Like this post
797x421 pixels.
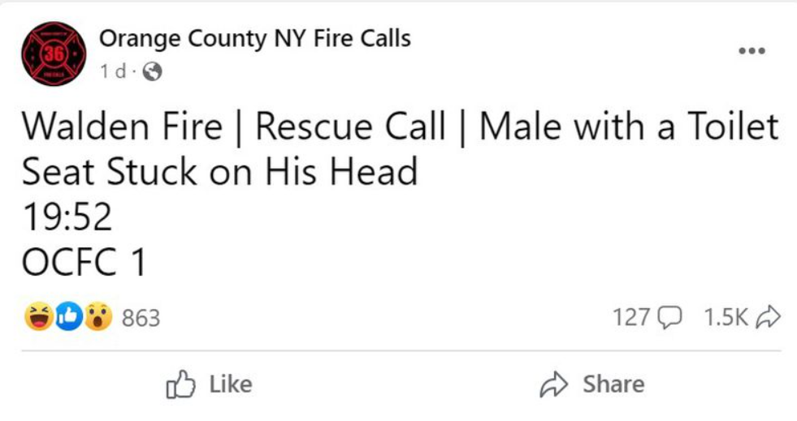point(209,384)
